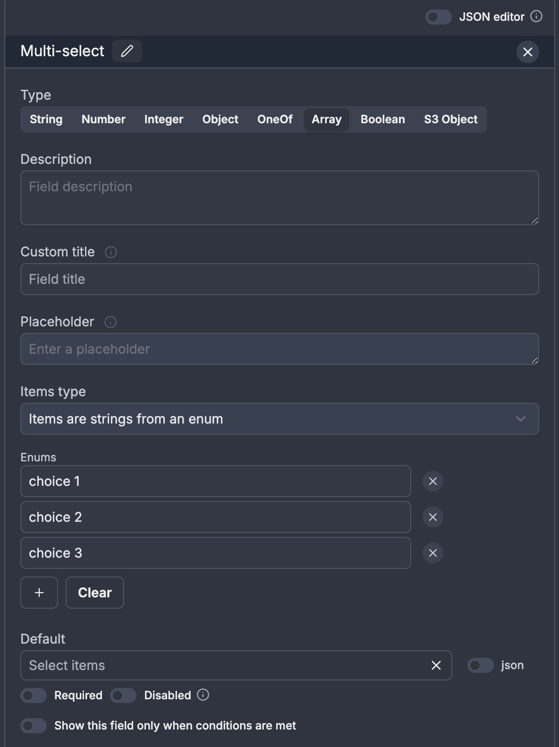Click the Placeholder info icon
Screen dimensions: 559x747
click(x=110, y=322)
